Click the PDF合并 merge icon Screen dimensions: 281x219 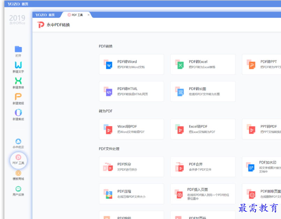[x=179, y=167]
